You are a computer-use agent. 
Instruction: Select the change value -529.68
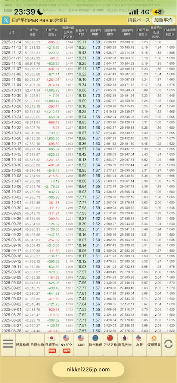pos(54,309)
